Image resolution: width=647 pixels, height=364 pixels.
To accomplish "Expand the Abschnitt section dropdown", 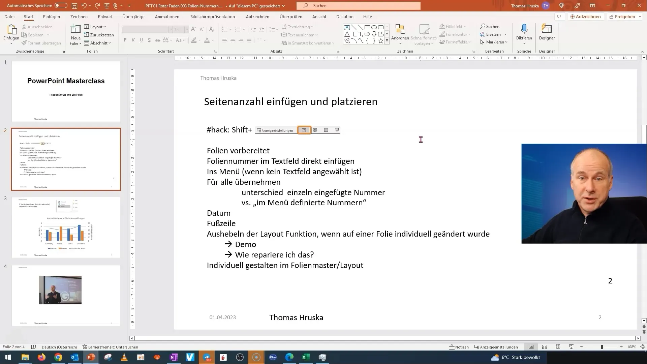I will pyautogui.click(x=111, y=43).
